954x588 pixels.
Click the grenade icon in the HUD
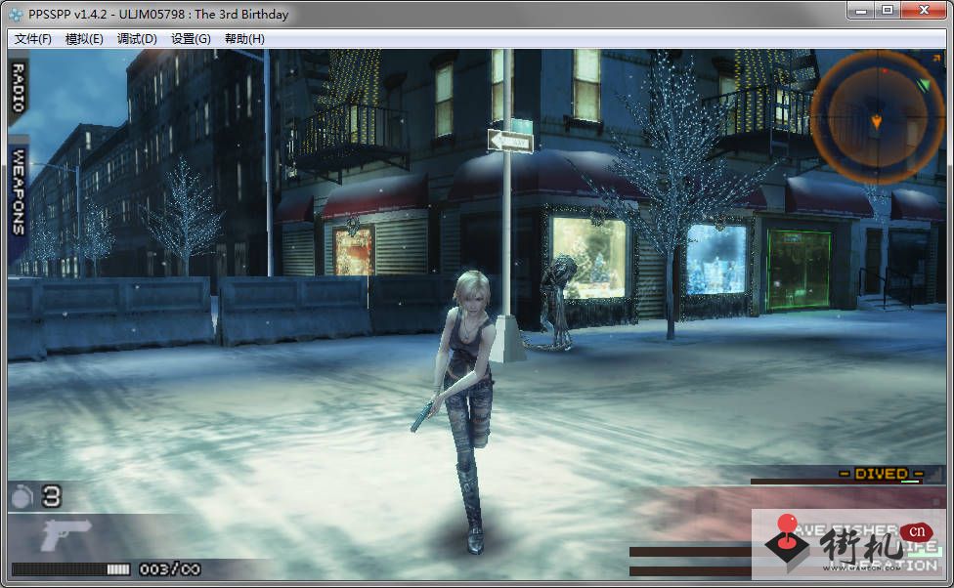click(x=22, y=497)
